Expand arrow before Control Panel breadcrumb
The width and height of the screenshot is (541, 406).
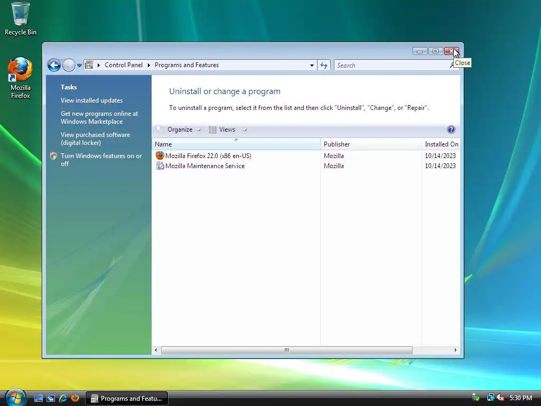[99, 65]
